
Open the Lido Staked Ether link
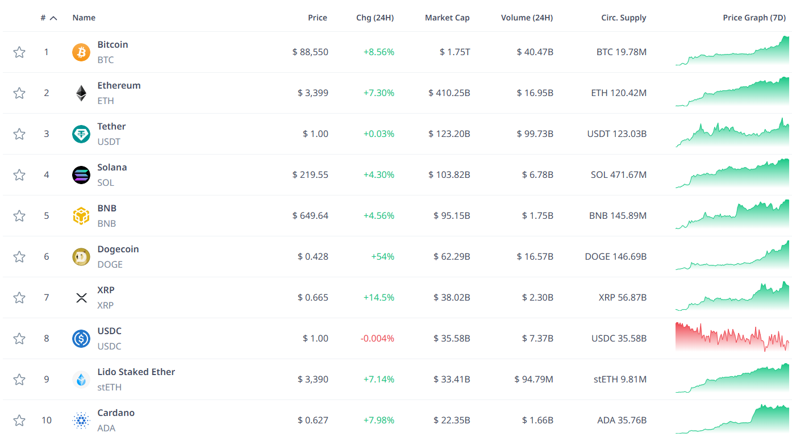(x=136, y=372)
